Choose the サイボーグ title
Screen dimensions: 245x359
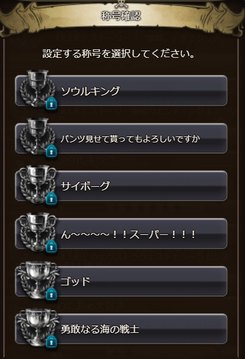pyautogui.click(x=121, y=186)
